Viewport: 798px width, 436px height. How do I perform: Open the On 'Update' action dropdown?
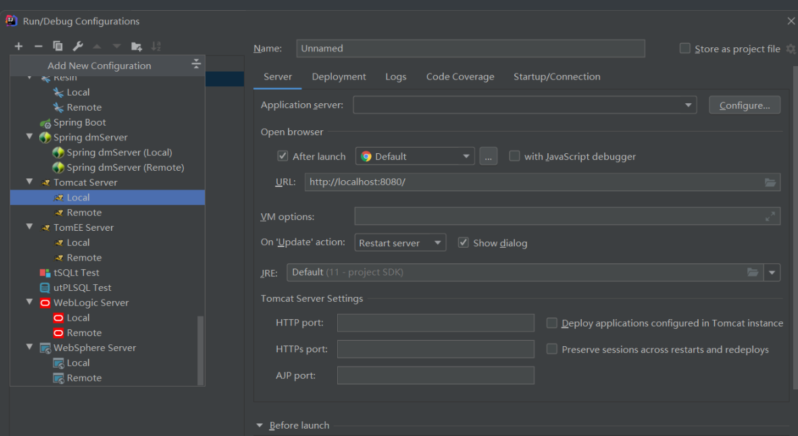[x=399, y=243]
